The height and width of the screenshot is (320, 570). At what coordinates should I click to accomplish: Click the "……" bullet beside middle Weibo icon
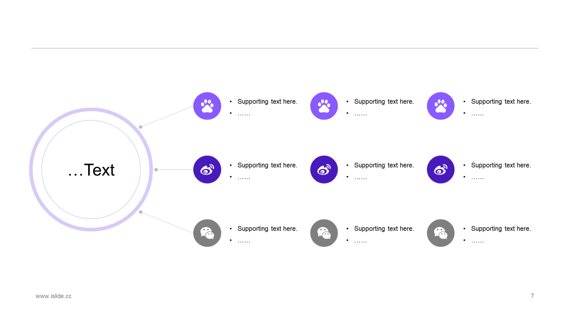pos(360,177)
